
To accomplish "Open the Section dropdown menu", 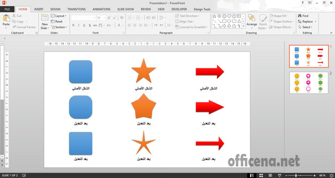I will pyautogui.click(x=59, y=27).
